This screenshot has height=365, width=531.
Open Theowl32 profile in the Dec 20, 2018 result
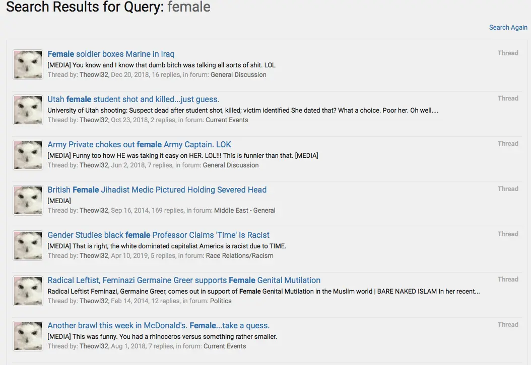[94, 75]
